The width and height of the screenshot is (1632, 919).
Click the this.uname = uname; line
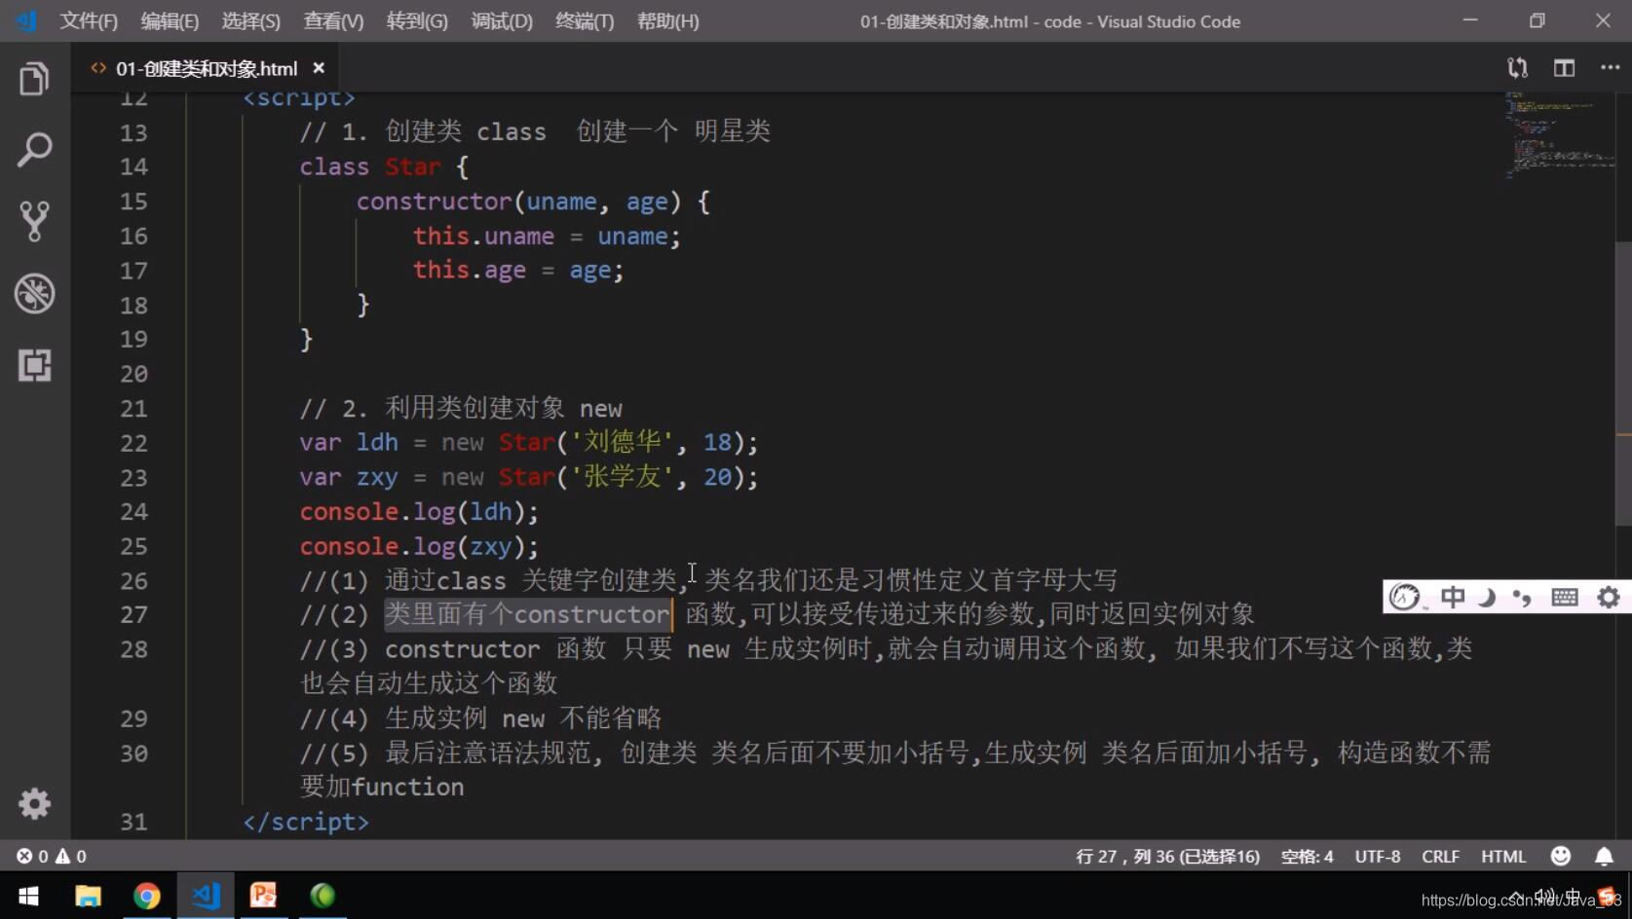pyautogui.click(x=547, y=237)
